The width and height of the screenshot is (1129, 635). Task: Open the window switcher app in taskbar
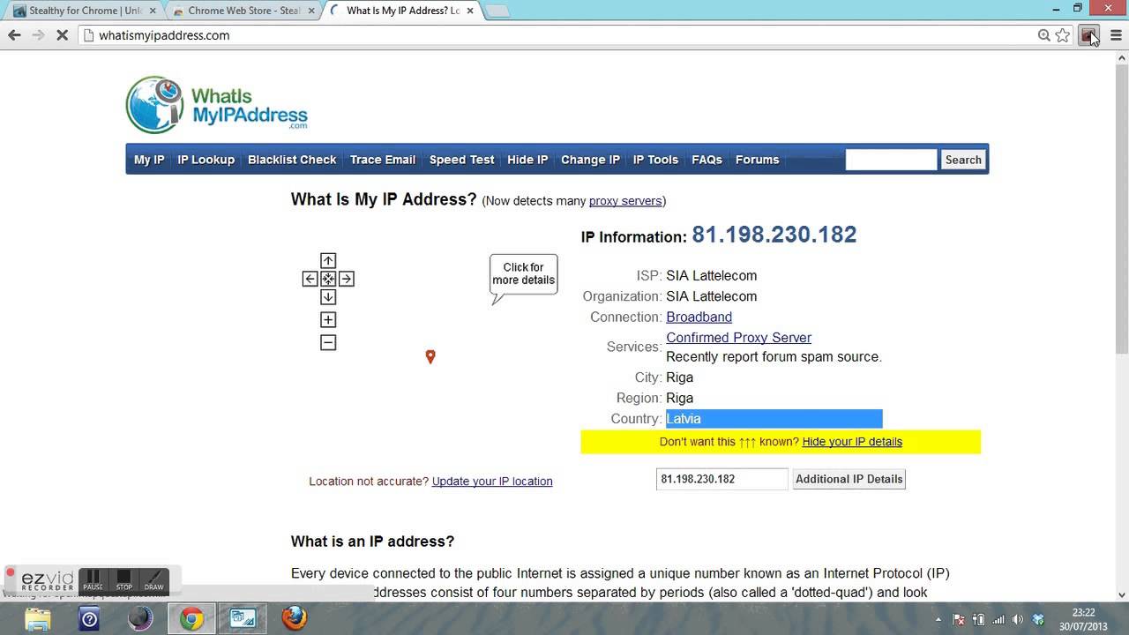pyautogui.click(x=243, y=618)
